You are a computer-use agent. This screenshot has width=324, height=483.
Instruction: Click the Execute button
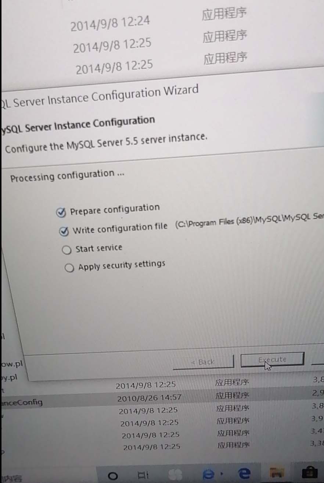tap(272, 360)
